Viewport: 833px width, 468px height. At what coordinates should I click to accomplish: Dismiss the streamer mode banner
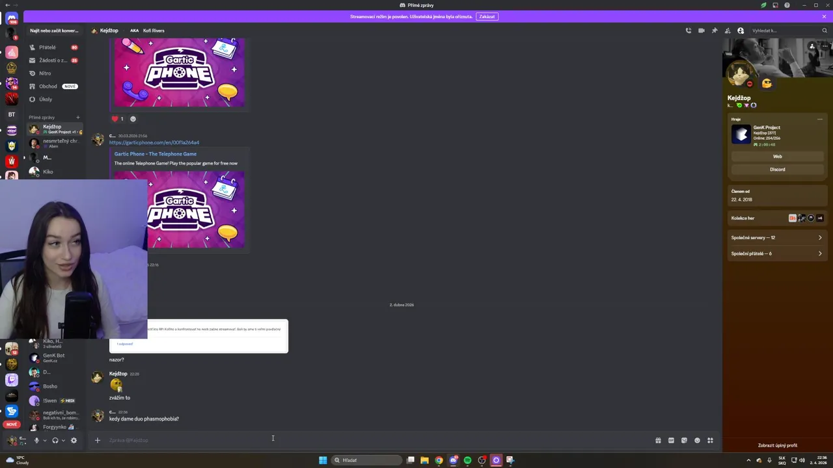[x=824, y=16]
